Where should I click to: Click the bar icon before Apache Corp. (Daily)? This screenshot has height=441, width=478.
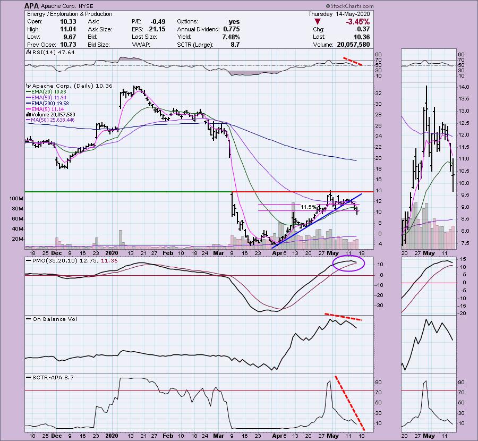point(29,86)
